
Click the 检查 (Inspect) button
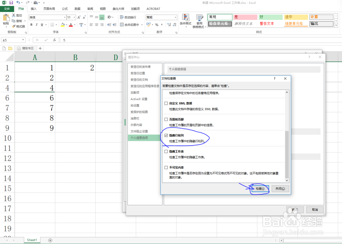260,189
